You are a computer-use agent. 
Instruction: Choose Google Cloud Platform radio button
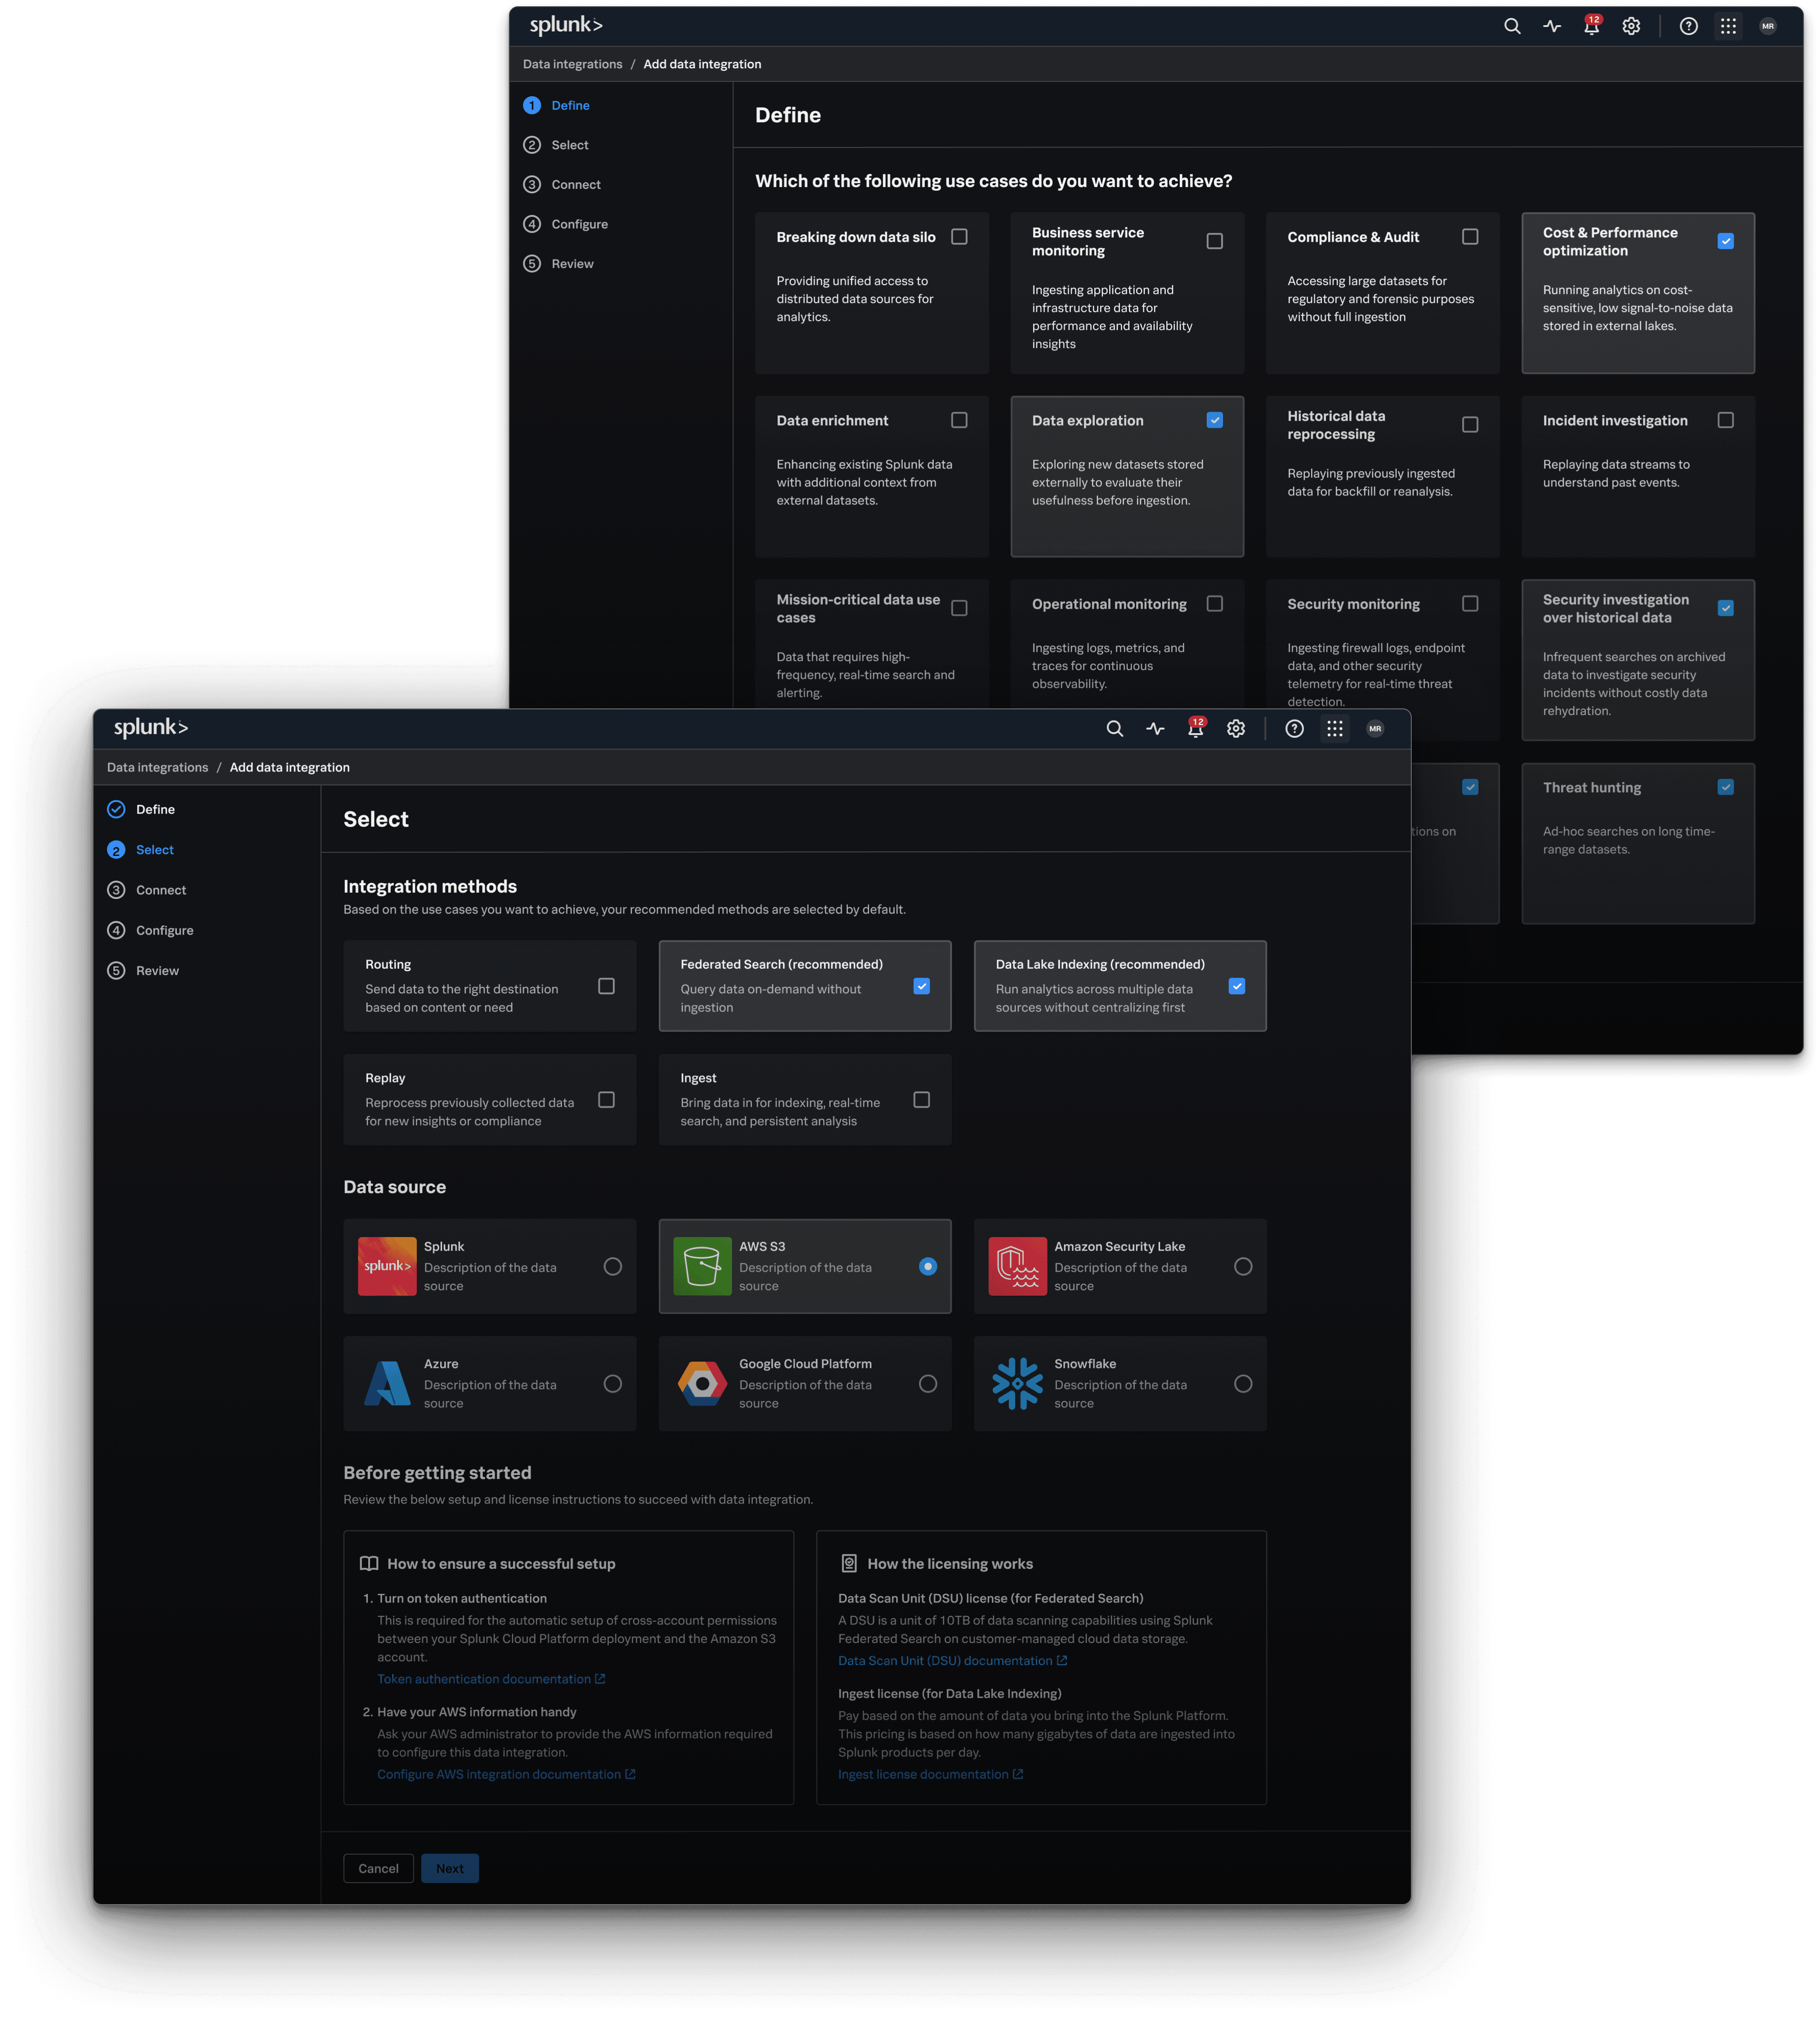pos(927,1383)
